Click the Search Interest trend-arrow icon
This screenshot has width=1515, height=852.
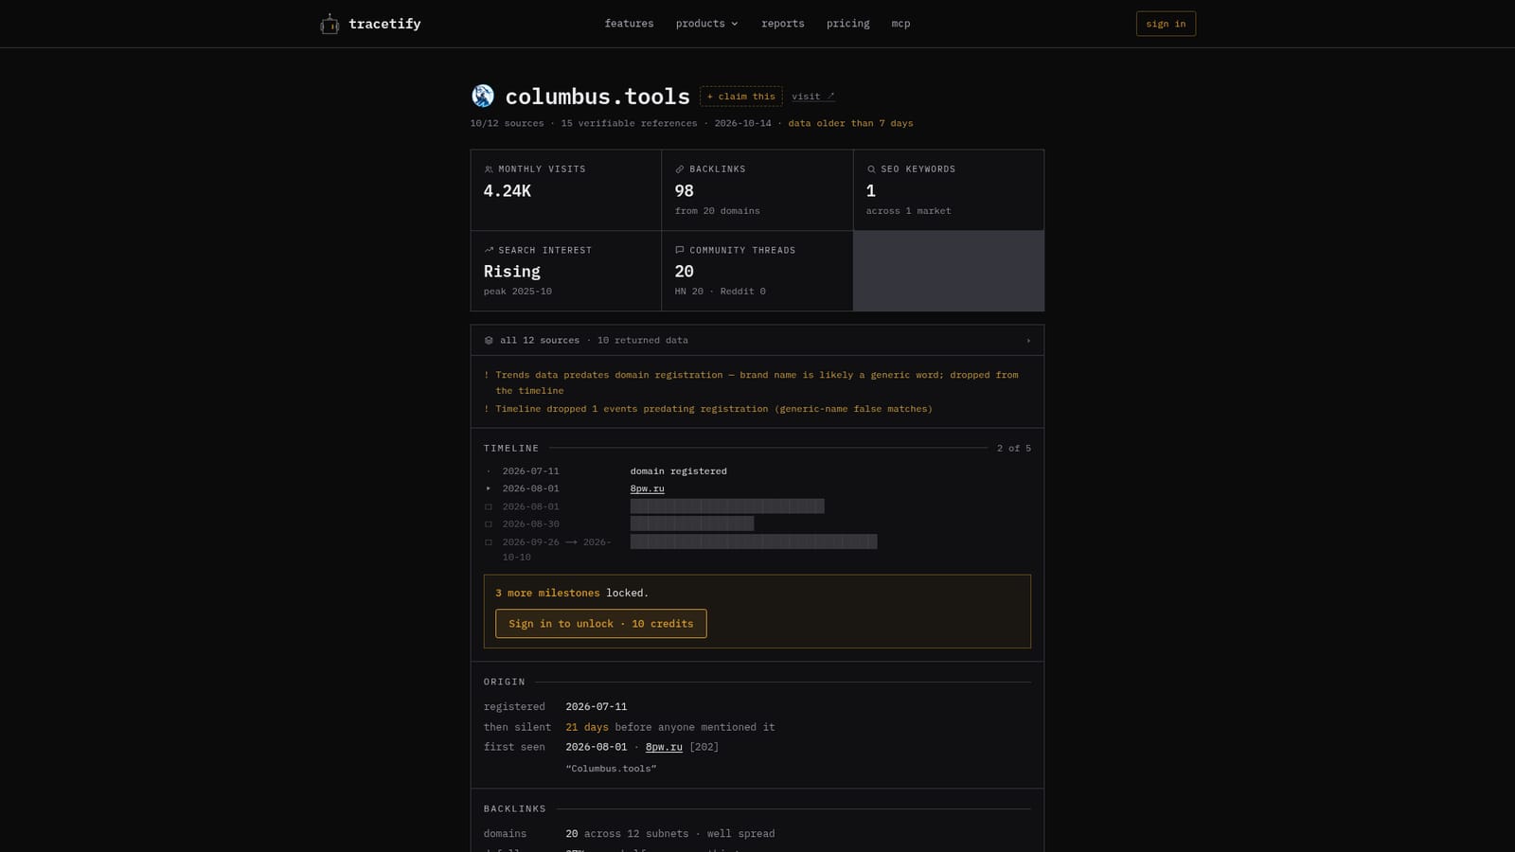(x=489, y=250)
